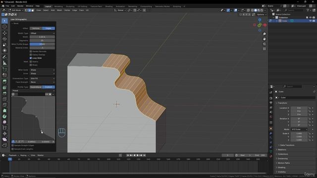Open rotation Mode XYZ Euler dropdown
The image size is (317, 178).
click(299, 130)
